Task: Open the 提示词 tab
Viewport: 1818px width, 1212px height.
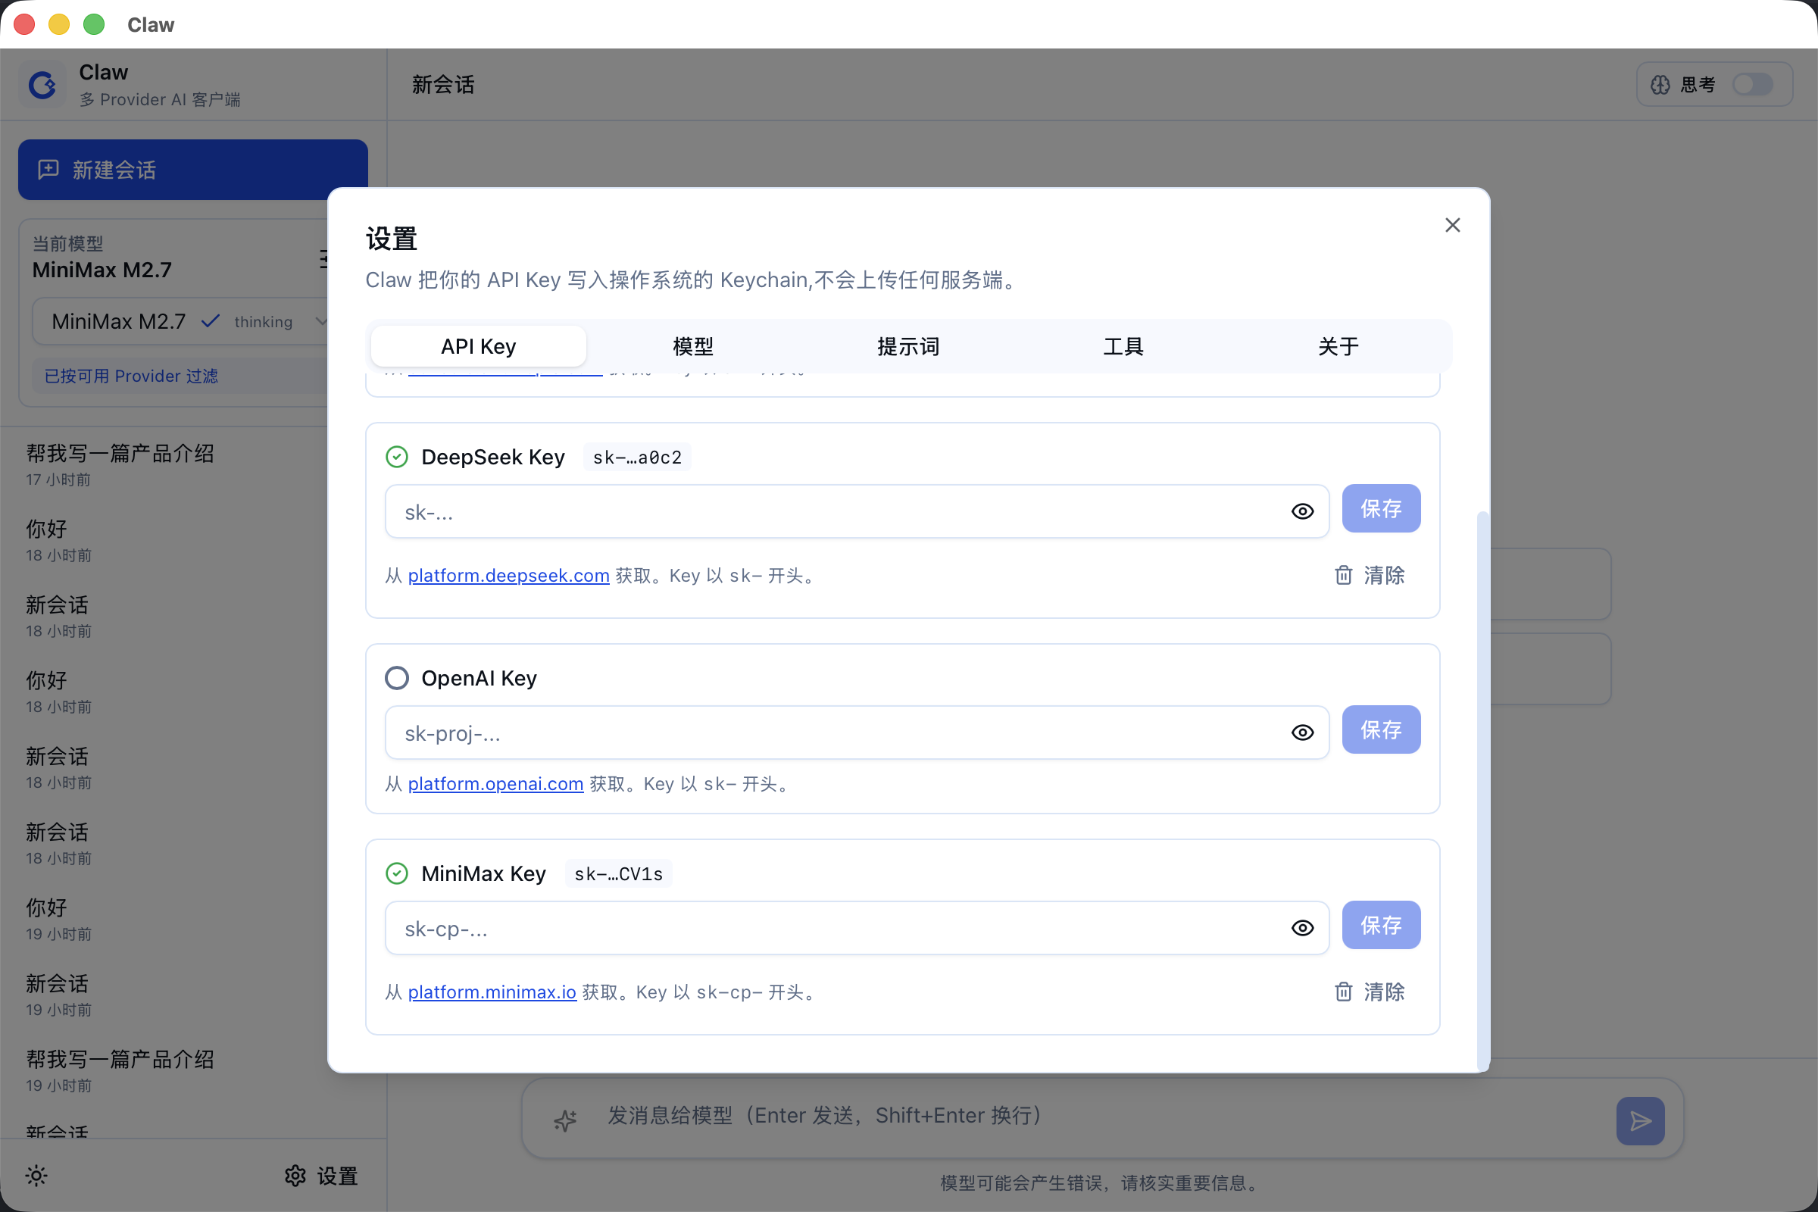Action: (907, 346)
